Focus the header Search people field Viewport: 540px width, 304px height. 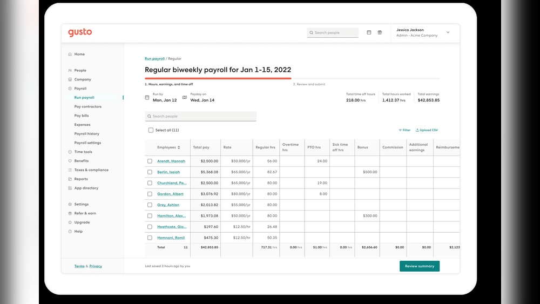(x=333, y=33)
